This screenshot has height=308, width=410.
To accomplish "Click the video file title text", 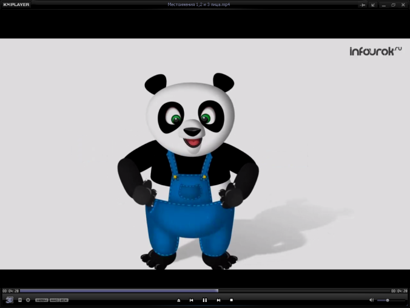I will pyautogui.click(x=199, y=4).
